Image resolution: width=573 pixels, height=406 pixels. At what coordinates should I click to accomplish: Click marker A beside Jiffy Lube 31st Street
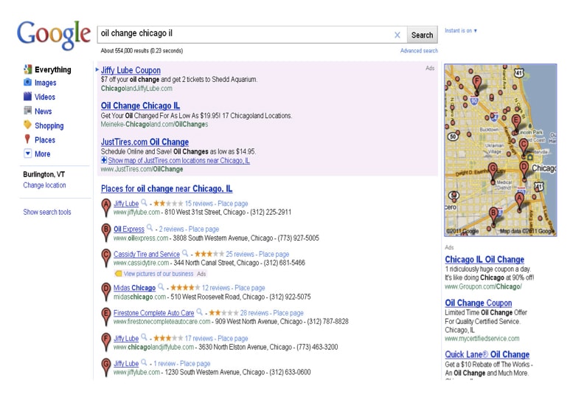106,207
